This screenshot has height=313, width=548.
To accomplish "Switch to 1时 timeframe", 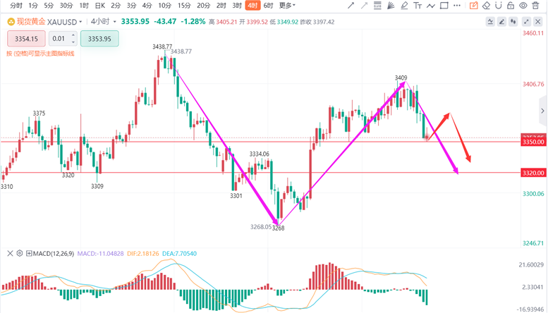I will (x=84, y=6).
